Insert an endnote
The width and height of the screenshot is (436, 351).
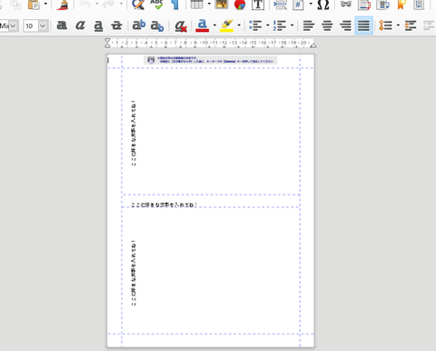382,5
